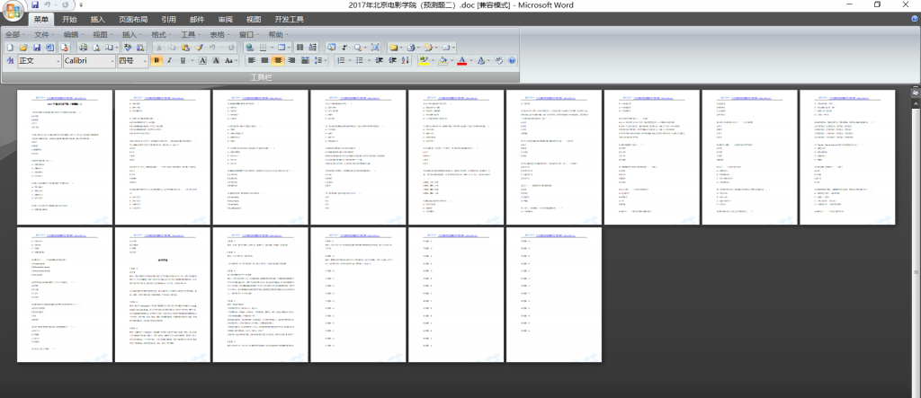Click the Format Painter brush icon
921x398 pixels.
[200, 47]
